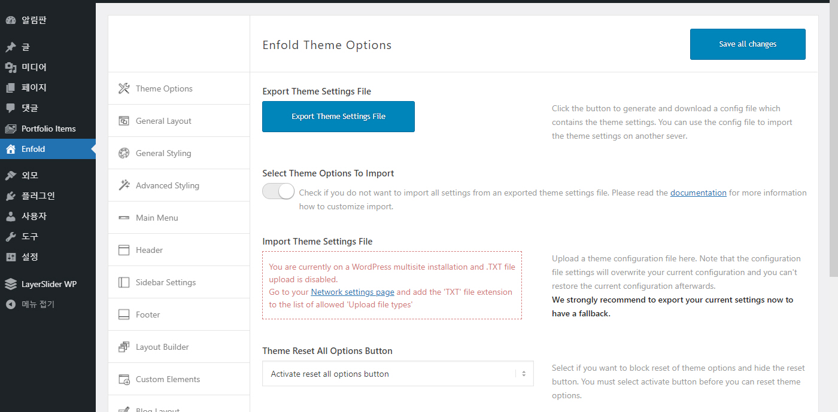Open the Portfolio Items menu

[48, 129]
